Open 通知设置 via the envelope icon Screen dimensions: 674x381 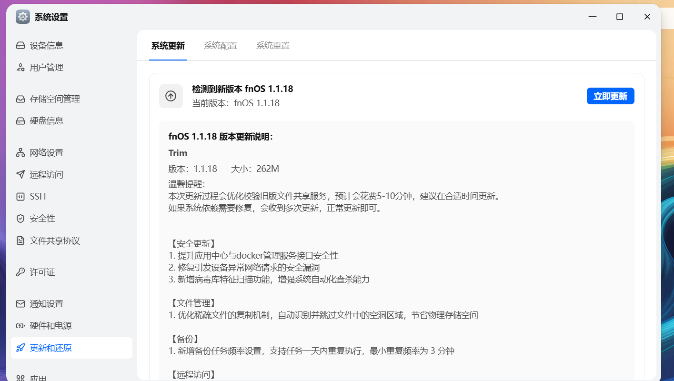point(20,303)
